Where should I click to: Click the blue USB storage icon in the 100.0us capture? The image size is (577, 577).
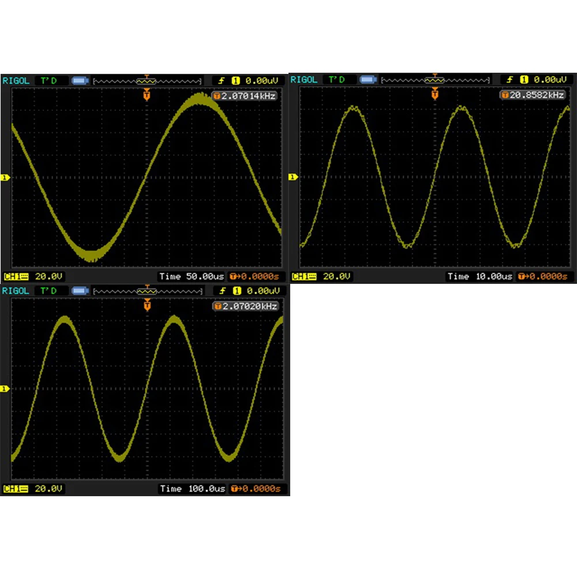80,291
